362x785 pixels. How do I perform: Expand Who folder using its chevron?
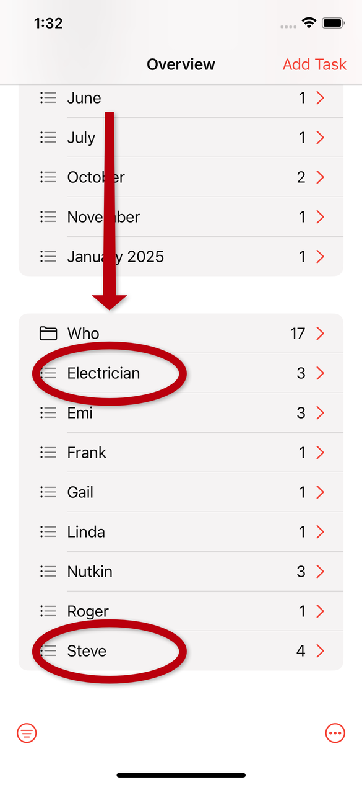coord(320,334)
